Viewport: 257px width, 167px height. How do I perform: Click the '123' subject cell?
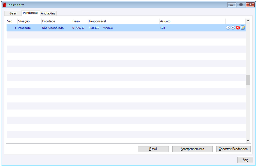(x=163, y=28)
